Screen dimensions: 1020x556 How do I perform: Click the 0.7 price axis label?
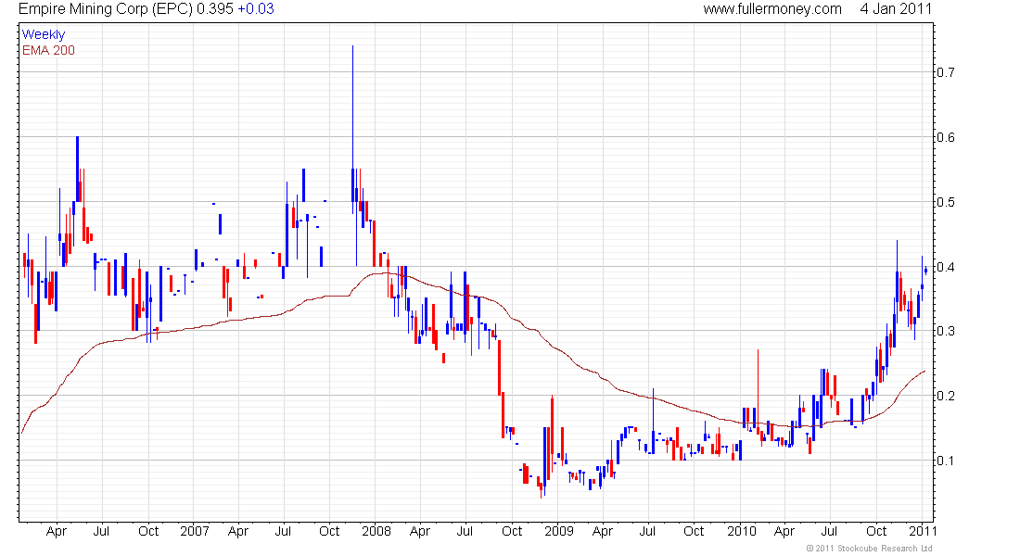click(946, 72)
